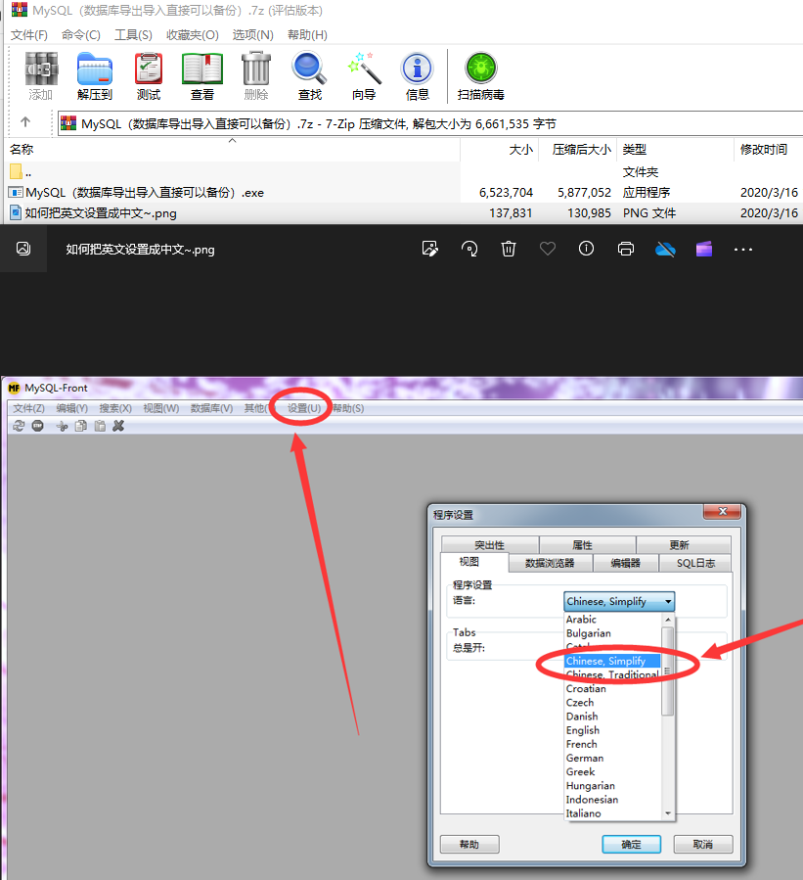Image resolution: width=803 pixels, height=880 pixels.
Task: Sort by the 压缩后大小 column header
Action: (578, 150)
